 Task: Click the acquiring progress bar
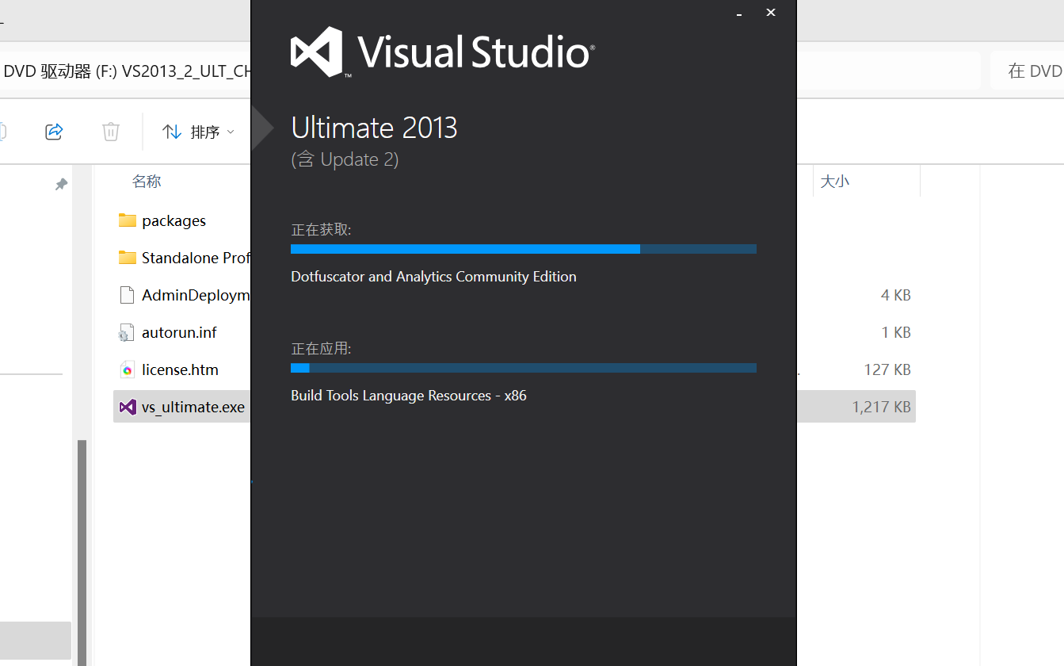[524, 249]
